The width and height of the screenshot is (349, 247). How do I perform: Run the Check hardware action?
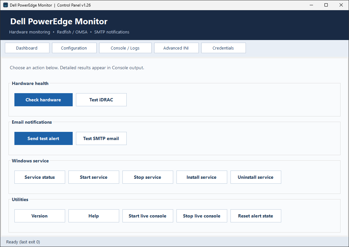point(44,100)
